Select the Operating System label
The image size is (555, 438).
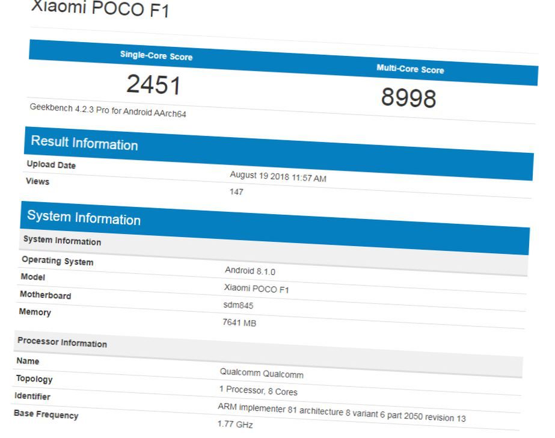click(x=57, y=261)
